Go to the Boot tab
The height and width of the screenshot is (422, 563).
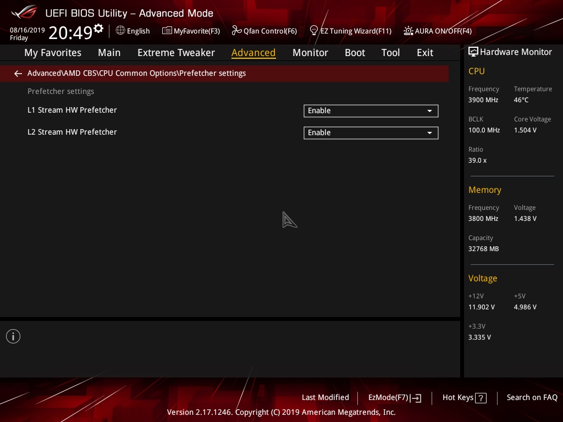point(355,53)
